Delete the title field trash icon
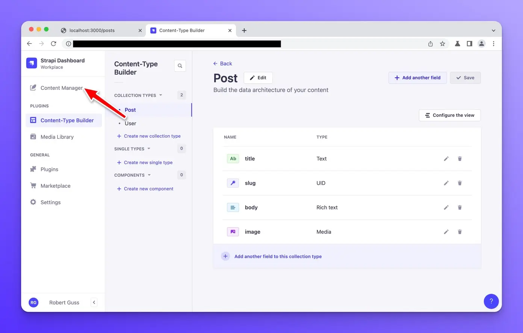 (x=460, y=159)
